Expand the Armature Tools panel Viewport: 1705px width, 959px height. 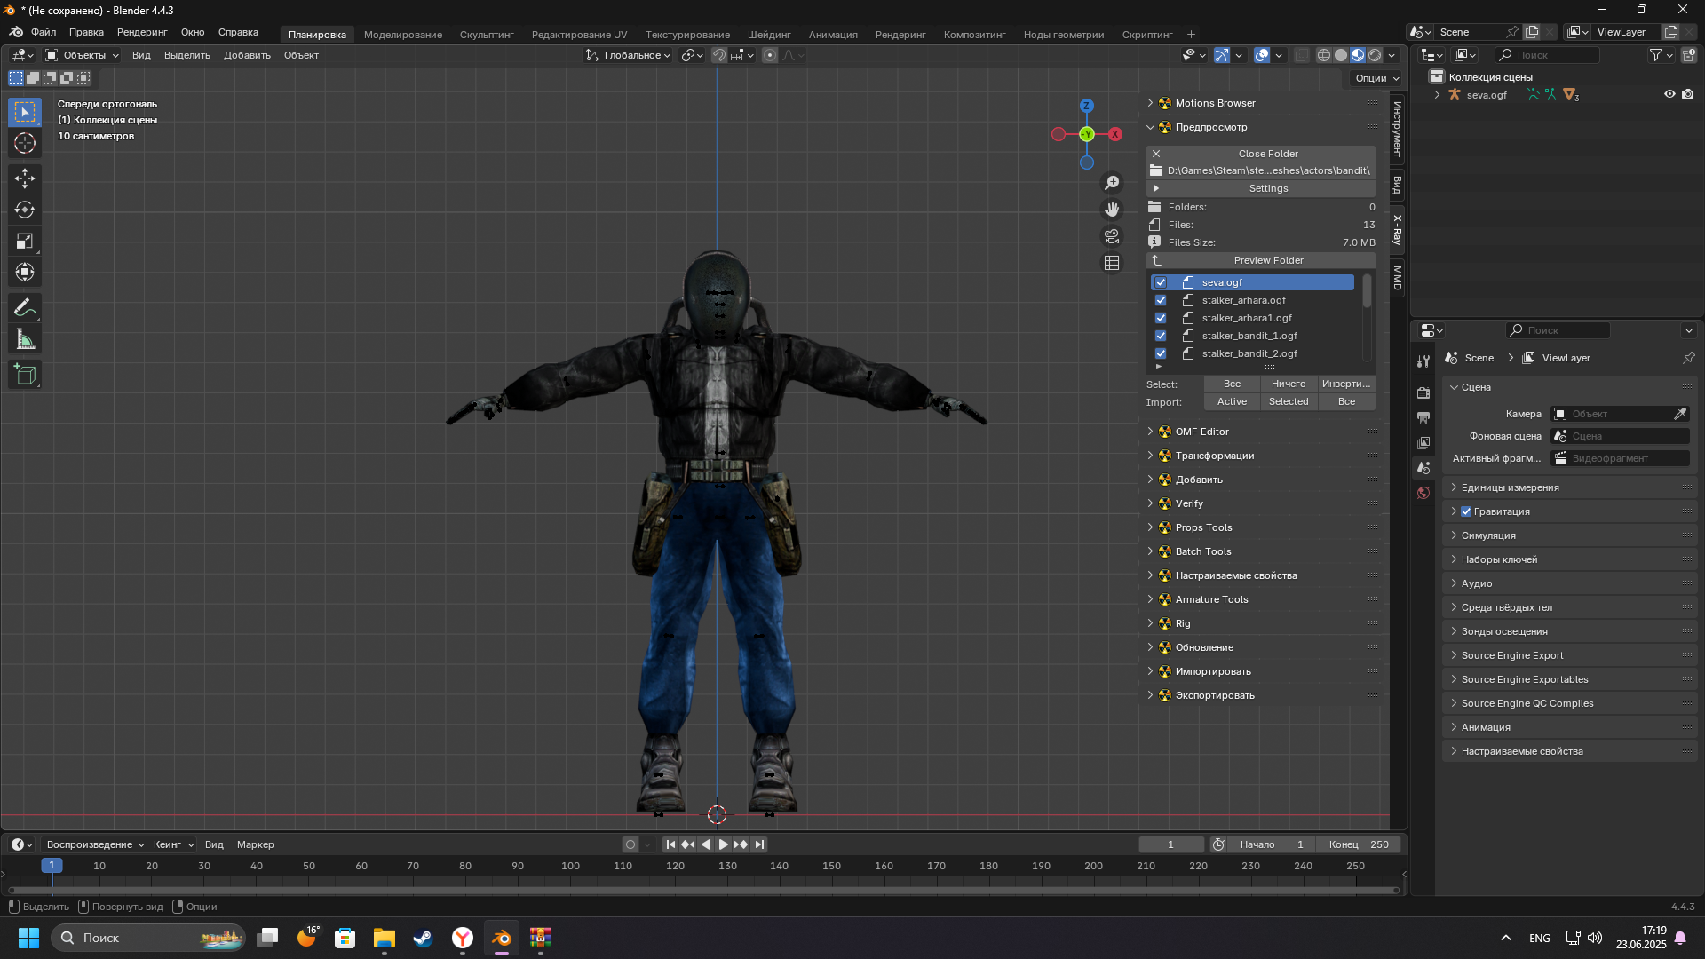pyautogui.click(x=1211, y=599)
